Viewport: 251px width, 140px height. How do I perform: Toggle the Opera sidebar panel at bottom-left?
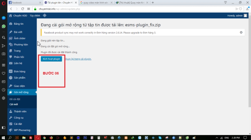click(x=4, y=128)
